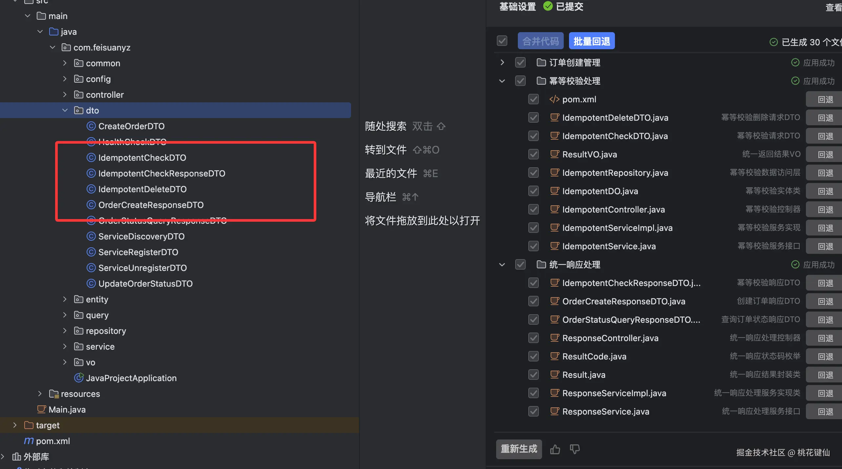This screenshot has width=842, height=469.
Task: Click the CreateOrderDTO class icon
Action: (91, 126)
